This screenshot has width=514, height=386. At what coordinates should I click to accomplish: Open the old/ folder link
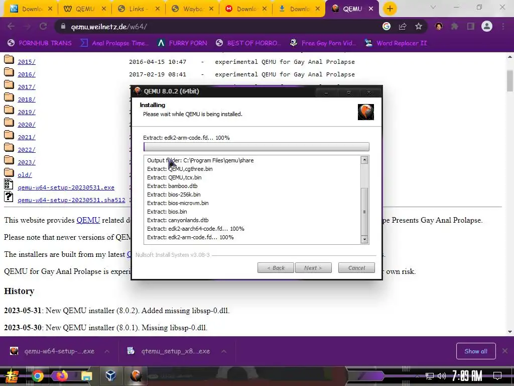pos(25,175)
